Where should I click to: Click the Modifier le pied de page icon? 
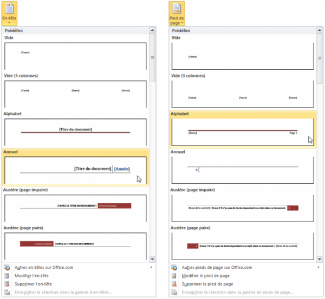(174, 276)
